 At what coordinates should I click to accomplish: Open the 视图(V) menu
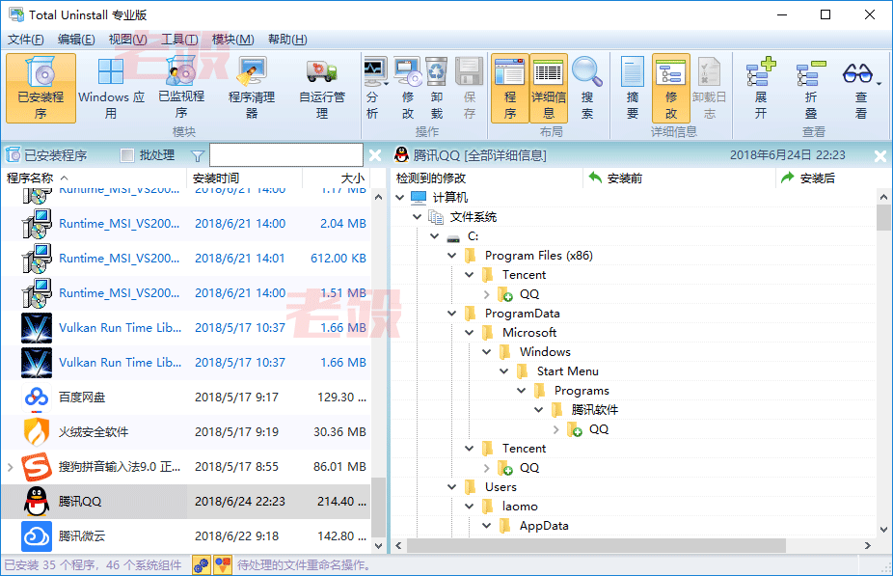pos(127,40)
